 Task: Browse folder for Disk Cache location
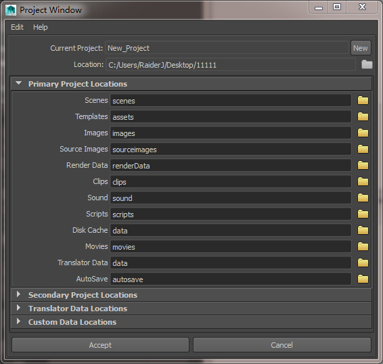[x=363, y=230]
